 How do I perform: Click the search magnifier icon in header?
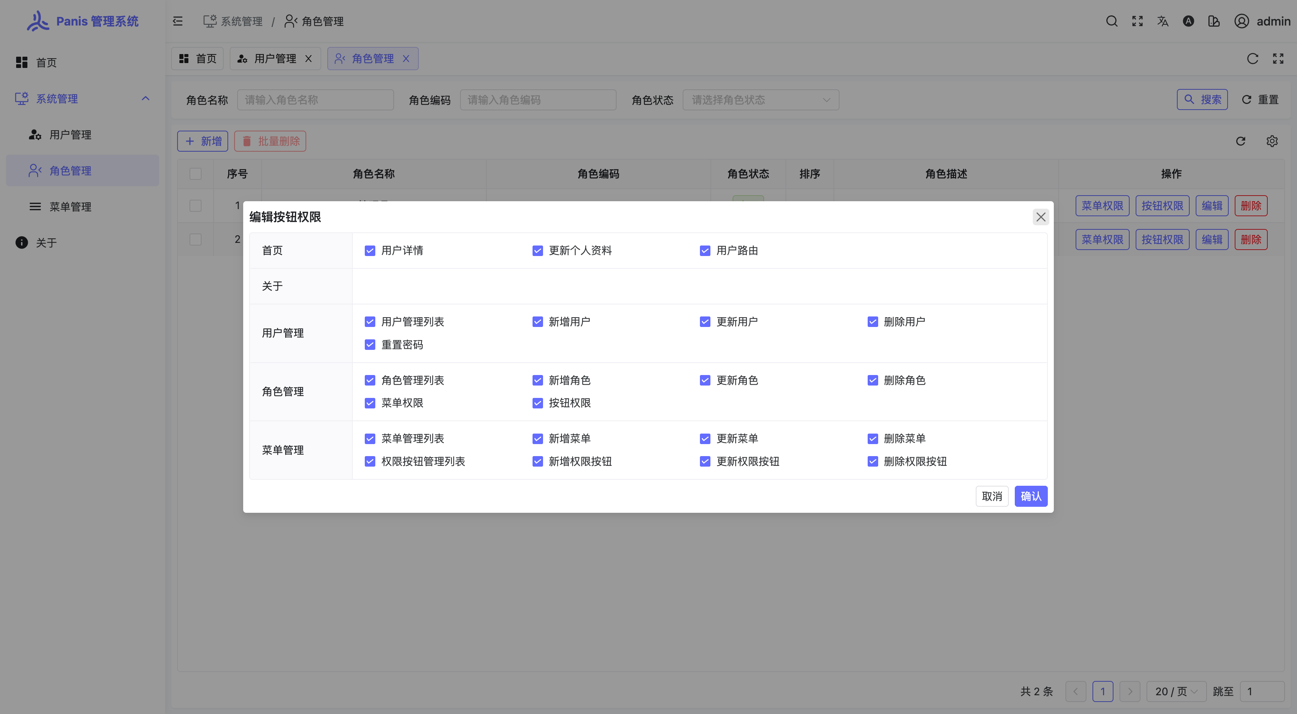tap(1111, 21)
